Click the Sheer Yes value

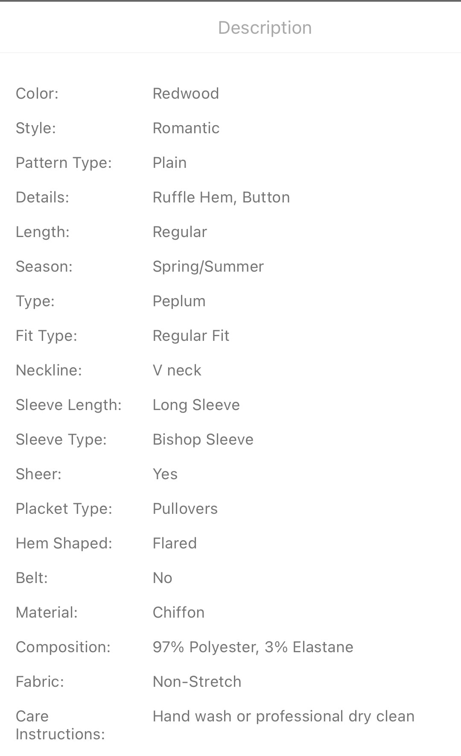[x=165, y=474]
